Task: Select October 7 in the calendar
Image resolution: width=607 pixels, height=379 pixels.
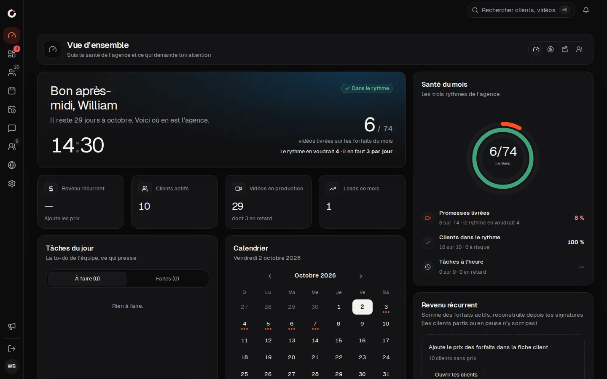Action: click(315, 324)
